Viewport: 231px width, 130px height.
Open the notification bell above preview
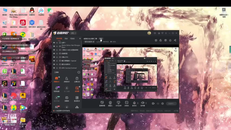(x=170, y=40)
